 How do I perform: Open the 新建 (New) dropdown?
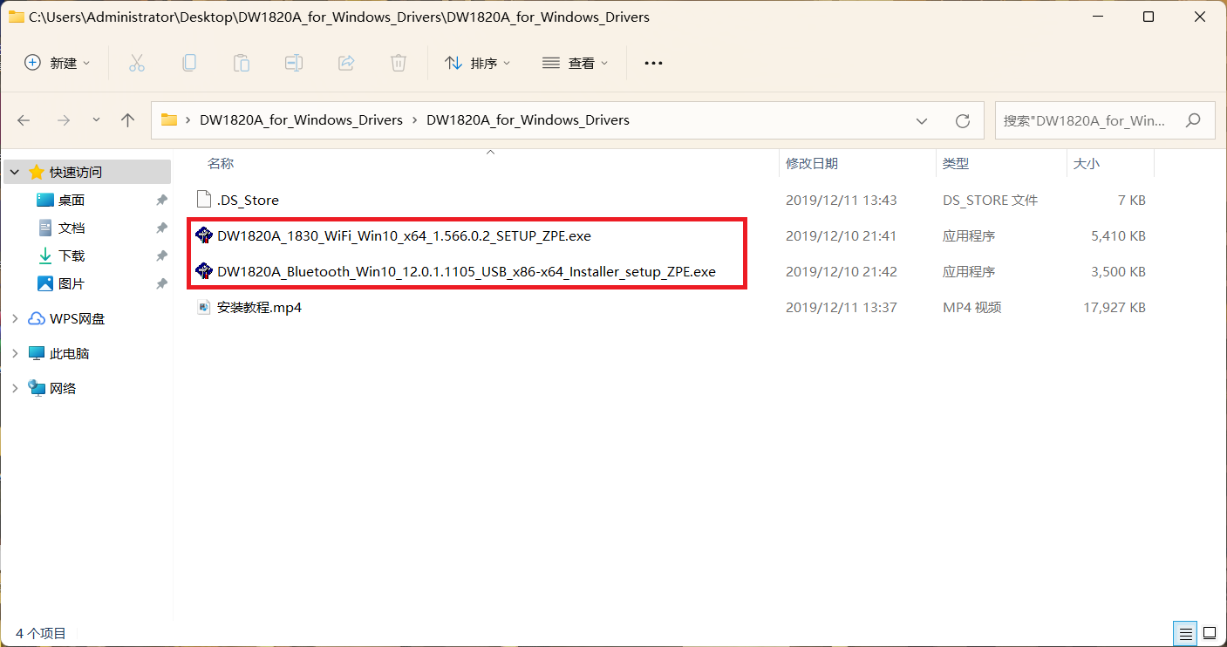(58, 63)
